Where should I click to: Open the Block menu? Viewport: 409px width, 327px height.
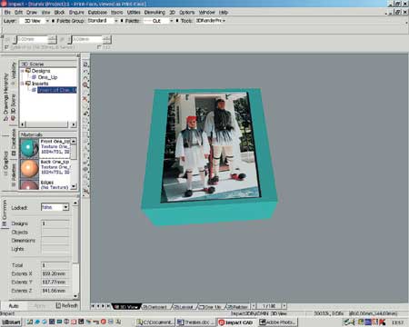pyautogui.click(x=59, y=13)
